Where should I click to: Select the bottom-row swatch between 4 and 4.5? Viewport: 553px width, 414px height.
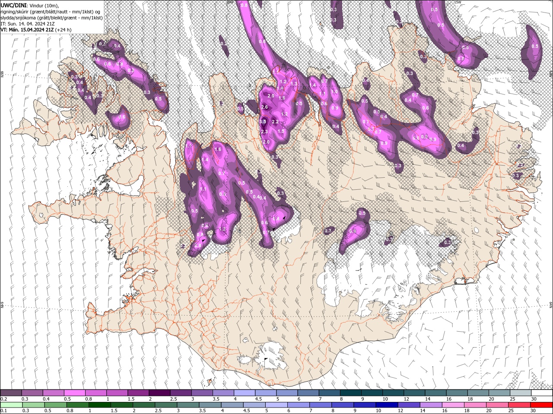tap(232, 405)
